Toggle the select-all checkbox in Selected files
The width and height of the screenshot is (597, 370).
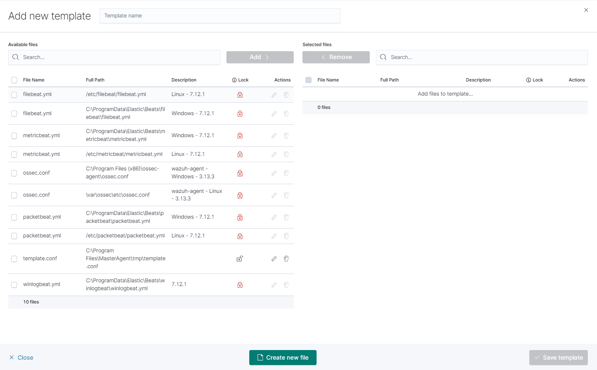pos(308,80)
